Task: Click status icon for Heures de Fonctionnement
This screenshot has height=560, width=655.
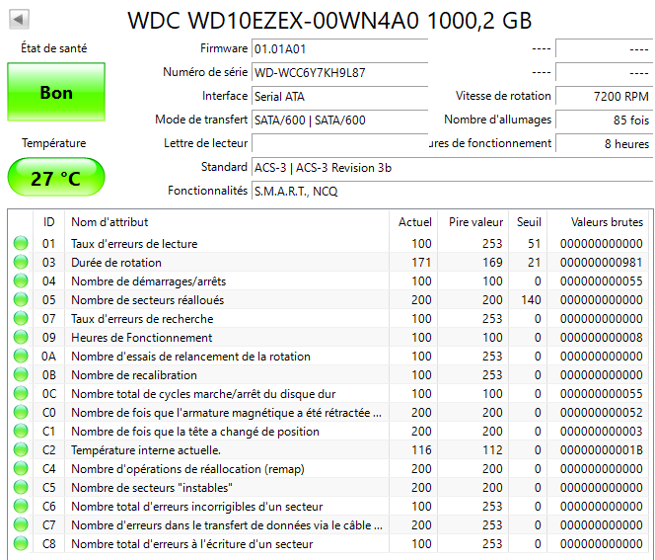Action: pyautogui.click(x=21, y=338)
